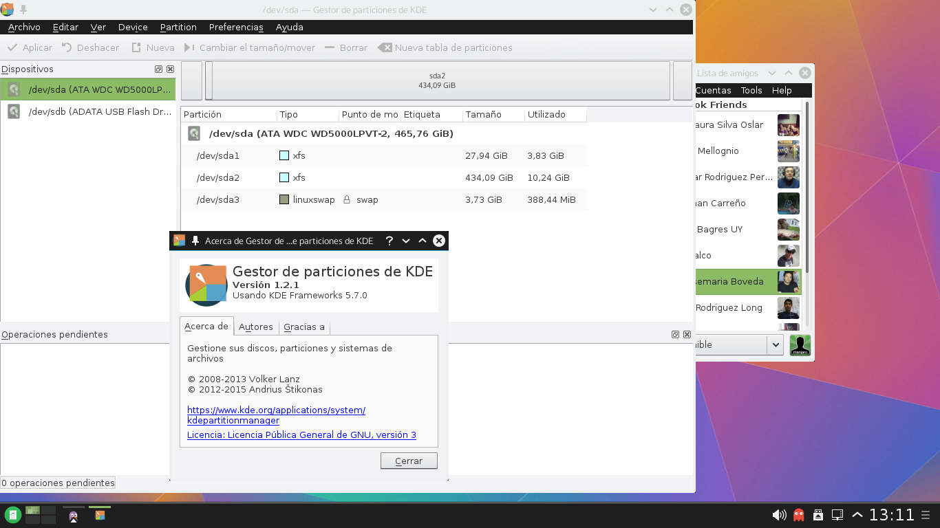Click the sda2 434,09 GiB partition bar
940x528 pixels.
point(437,80)
